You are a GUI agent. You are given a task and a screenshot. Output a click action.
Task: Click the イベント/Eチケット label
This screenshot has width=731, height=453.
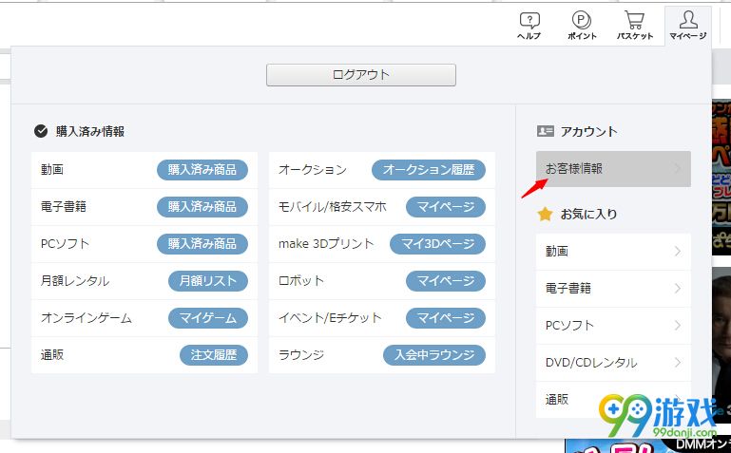tap(330, 318)
